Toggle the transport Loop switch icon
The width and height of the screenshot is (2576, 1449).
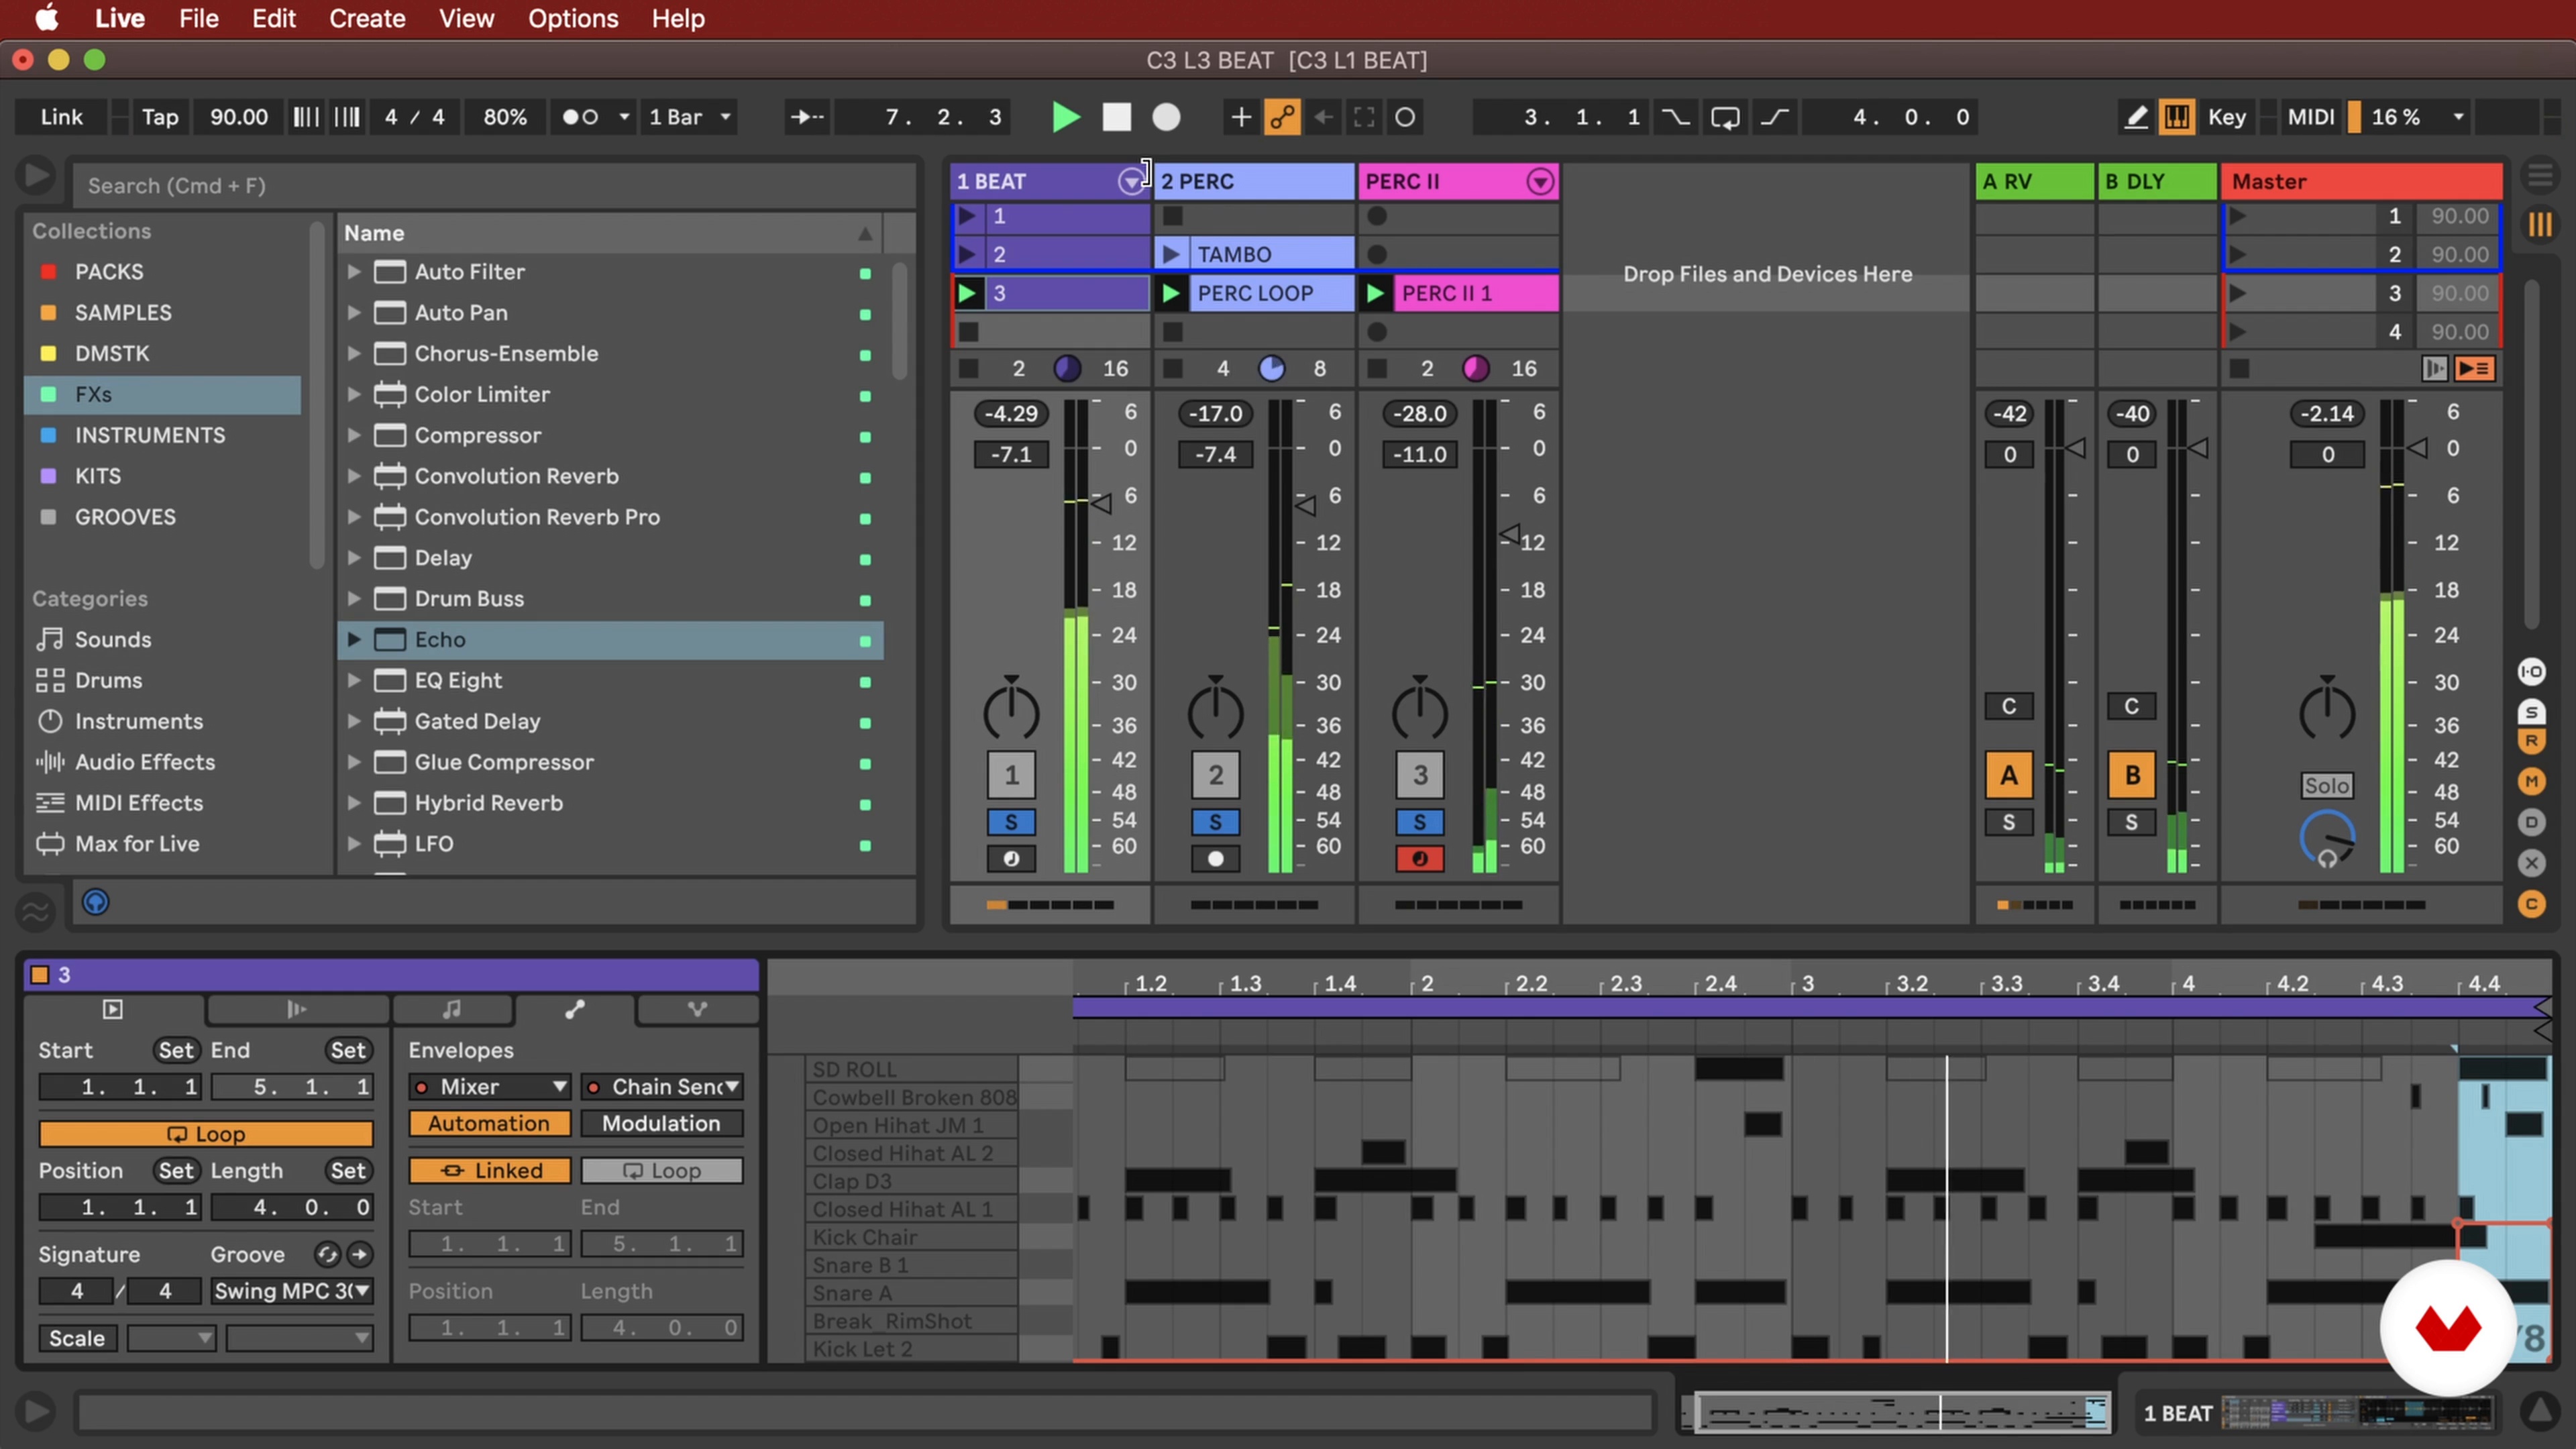(x=1725, y=117)
